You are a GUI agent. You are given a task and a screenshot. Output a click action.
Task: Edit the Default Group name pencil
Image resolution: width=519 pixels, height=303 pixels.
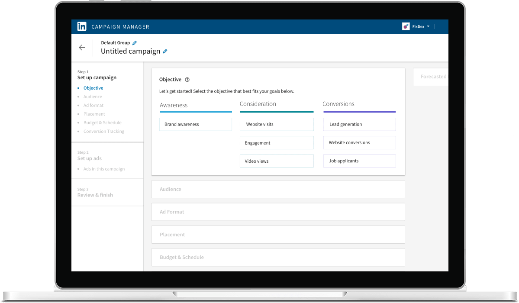pos(134,43)
